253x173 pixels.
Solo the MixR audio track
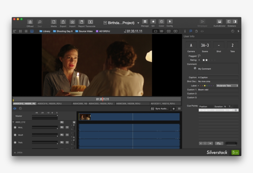[x=67, y=135]
